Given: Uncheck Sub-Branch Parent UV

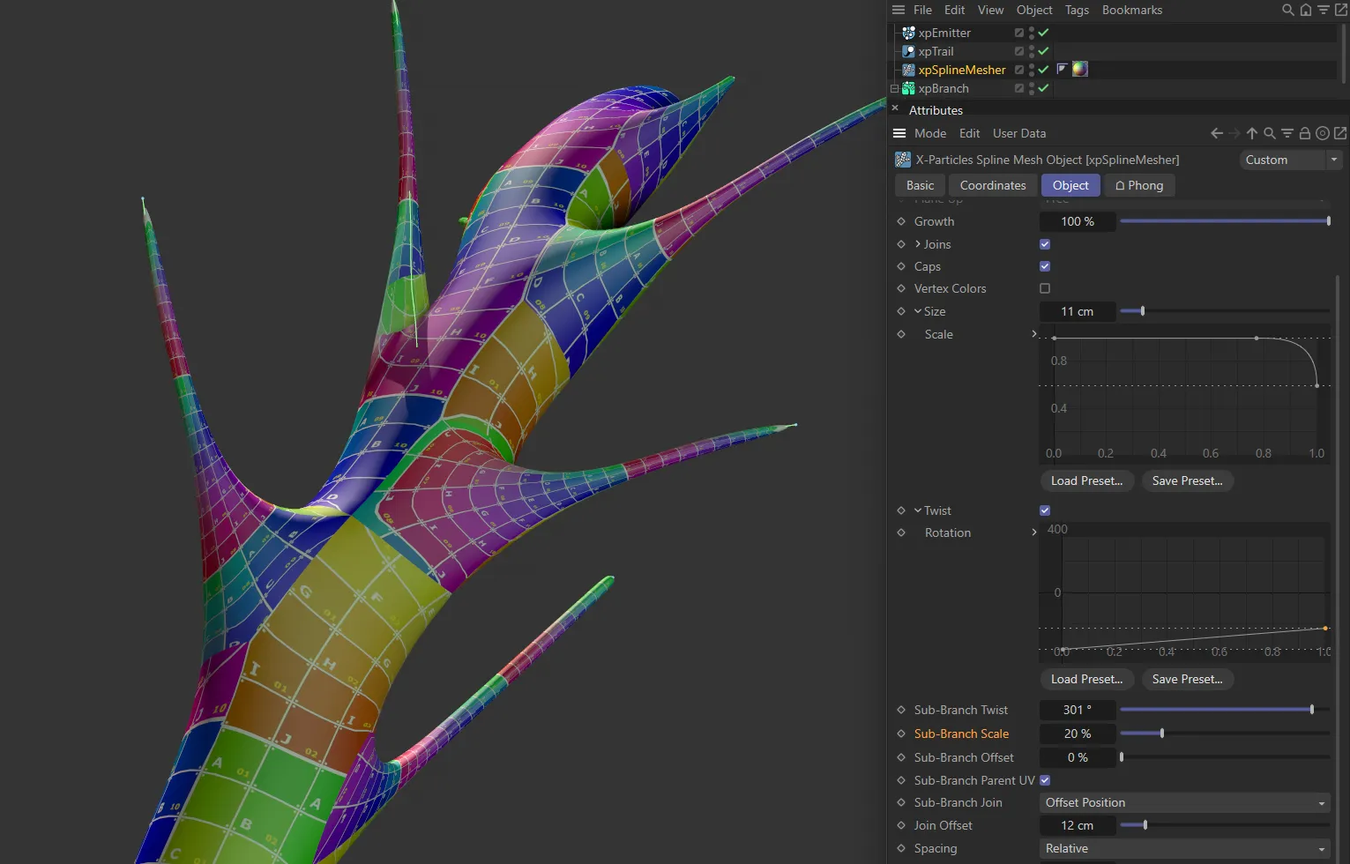Looking at the screenshot, I should 1045,780.
